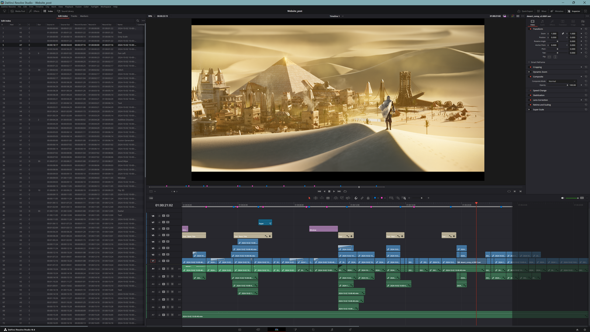Open Inspector three-dot options menu
Screen dimensions: 590x332
point(587,16)
